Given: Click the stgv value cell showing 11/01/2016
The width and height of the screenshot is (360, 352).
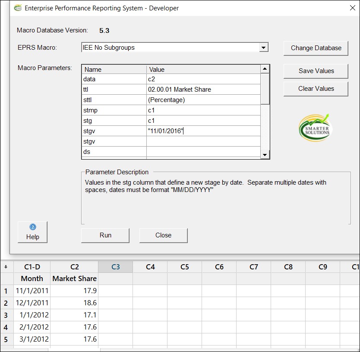Looking at the screenshot, I should [x=203, y=131].
